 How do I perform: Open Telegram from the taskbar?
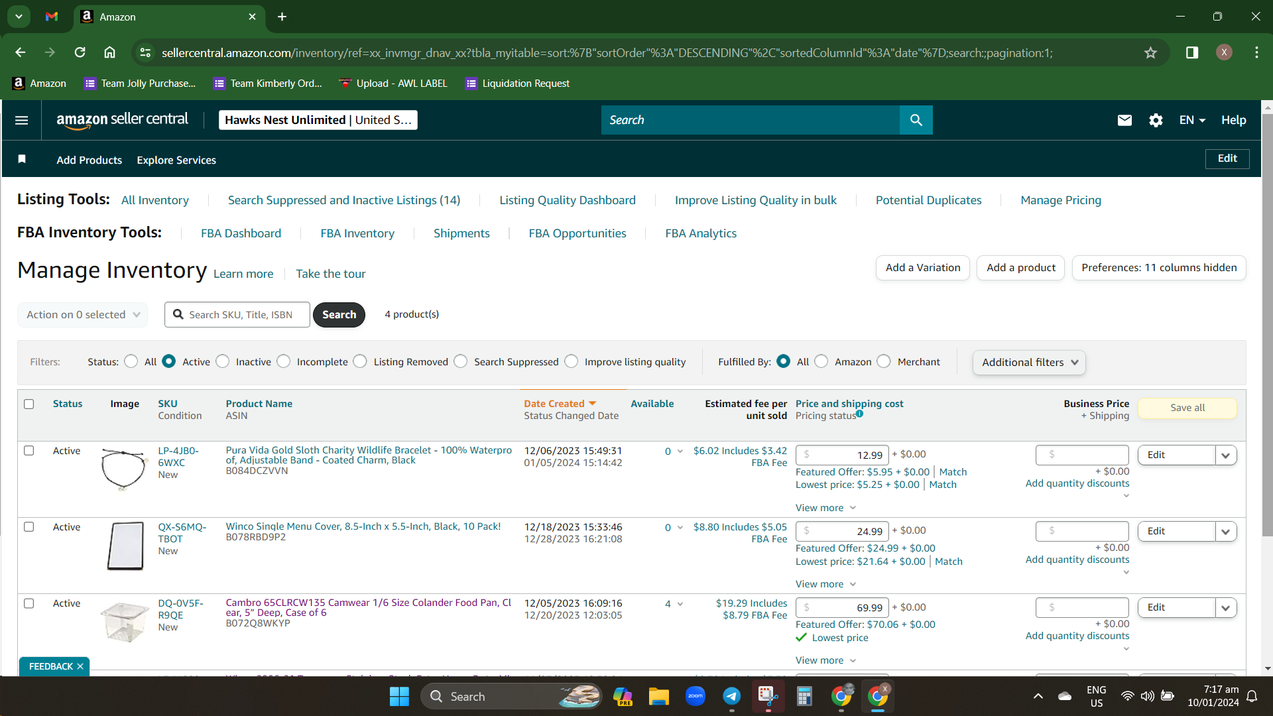[x=731, y=697]
